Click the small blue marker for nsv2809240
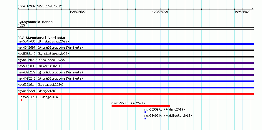 coord(145,119)
